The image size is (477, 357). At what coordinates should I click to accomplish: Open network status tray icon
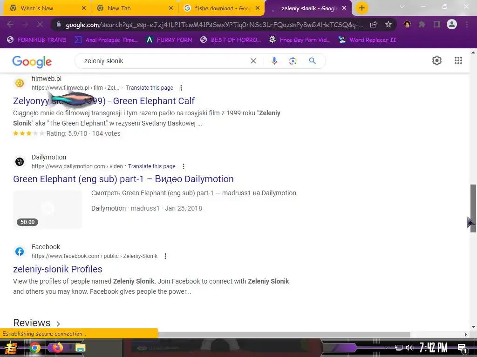tap(398, 348)
